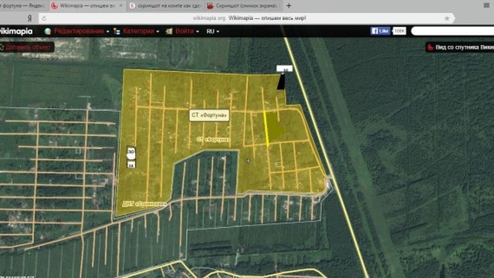Open the Редактирование dropdown menu
This screenshot has height=278, width=494.
tap(81, 31)
